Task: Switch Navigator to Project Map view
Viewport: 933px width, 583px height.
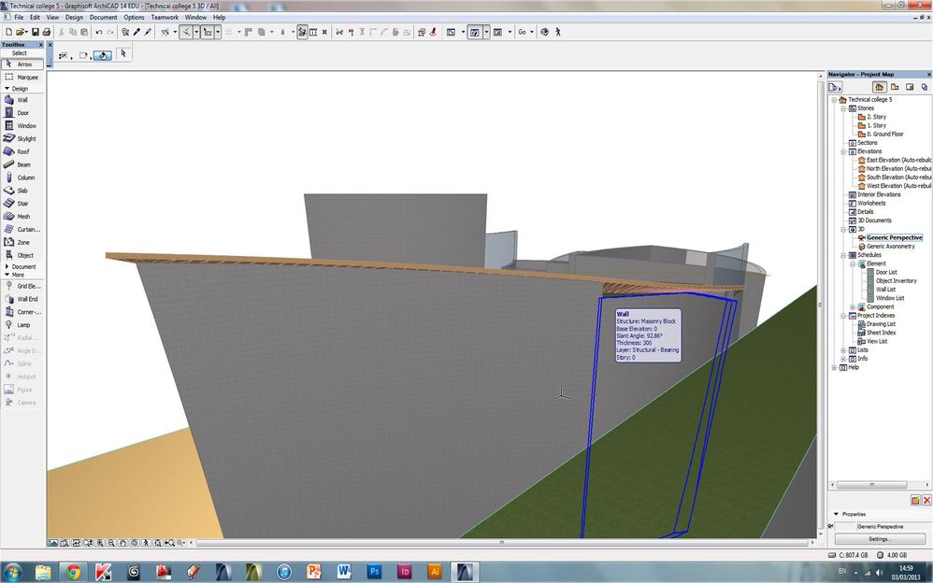Action: tap(879, 87)
